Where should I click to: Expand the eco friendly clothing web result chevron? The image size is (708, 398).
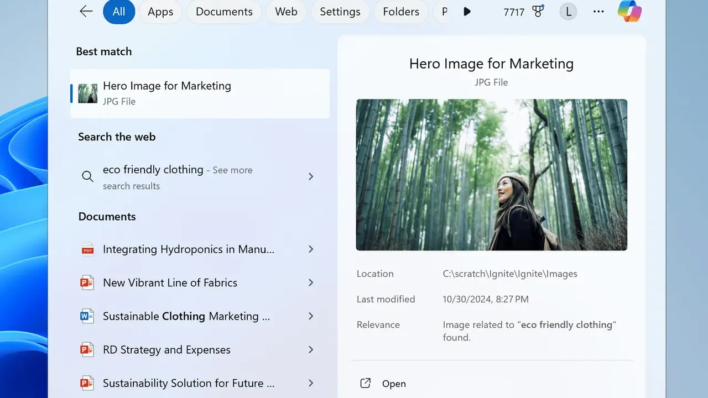[x=311, y=177]
